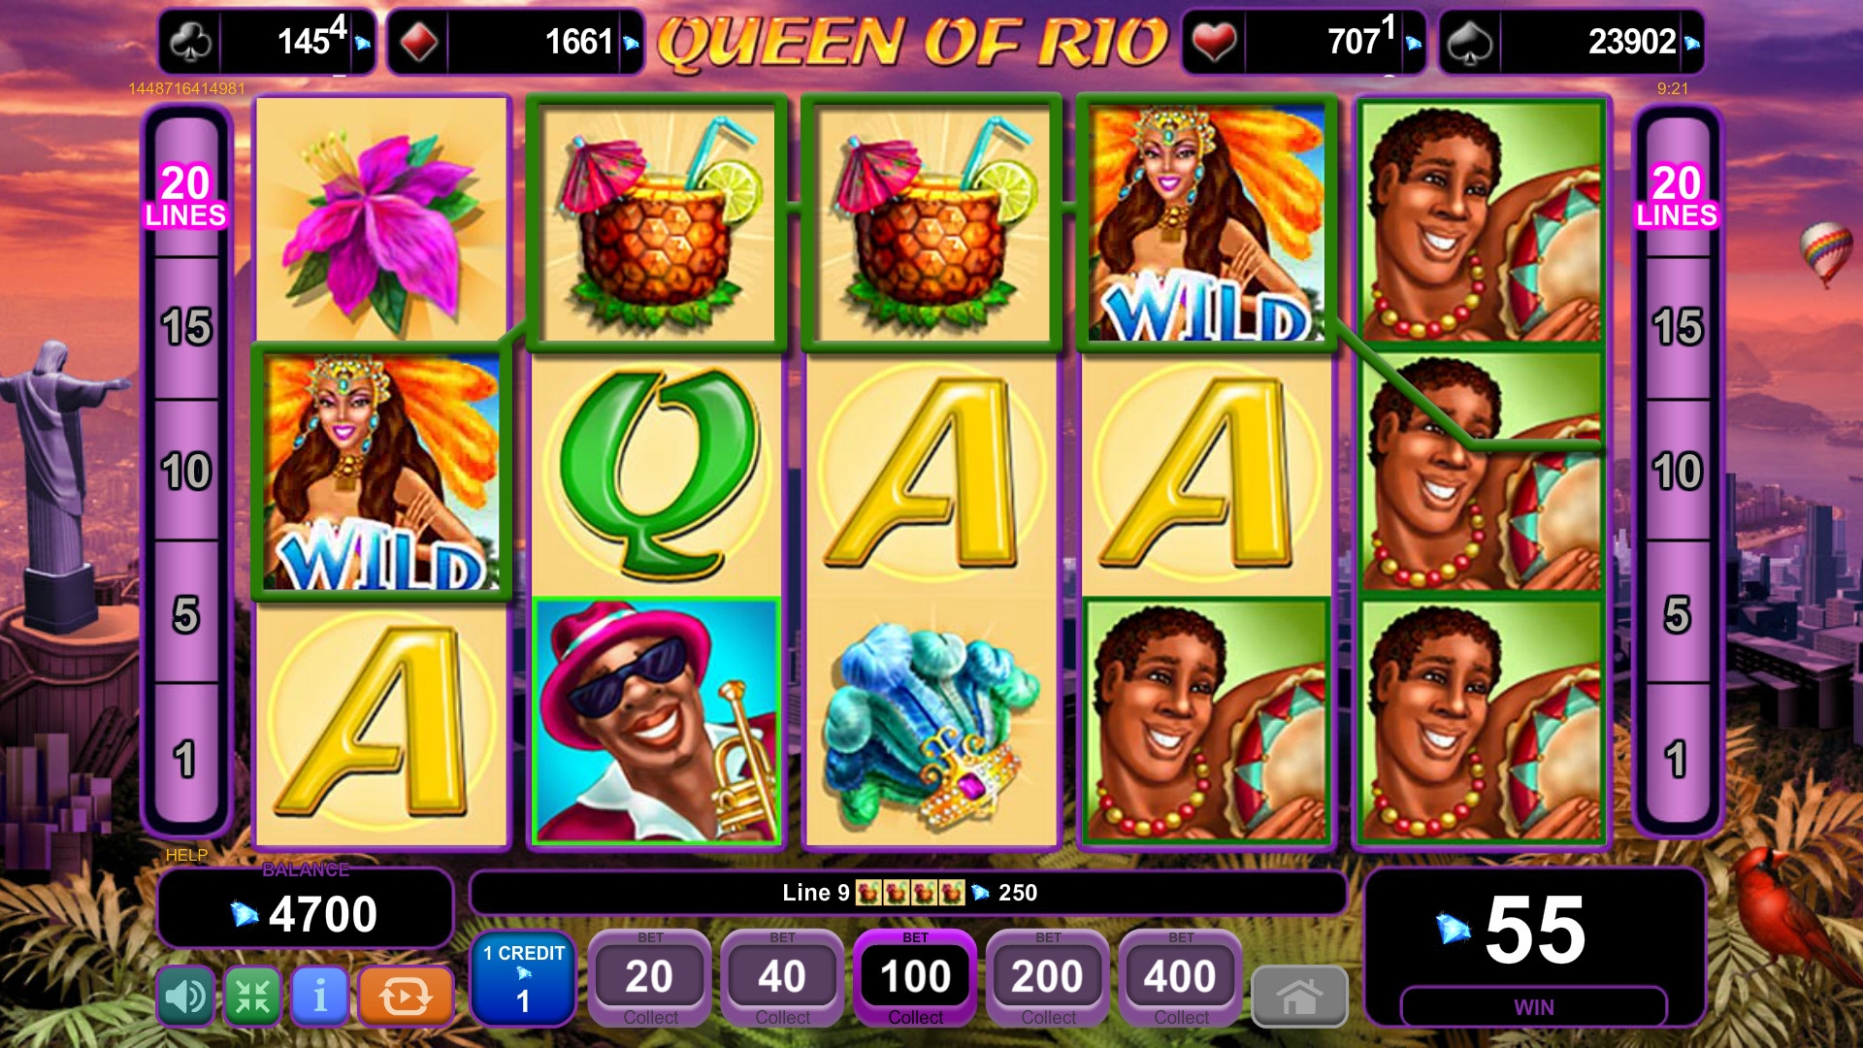Open the diamonds jackpot counter showing 1661
The height and width of the screenshot is (1048, 1863).
515,42
